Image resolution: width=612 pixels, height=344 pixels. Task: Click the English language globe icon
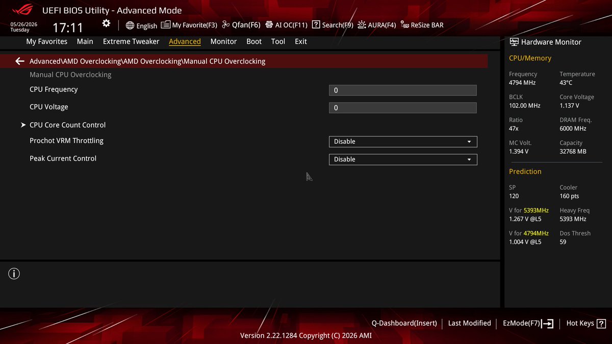(130, 25)
